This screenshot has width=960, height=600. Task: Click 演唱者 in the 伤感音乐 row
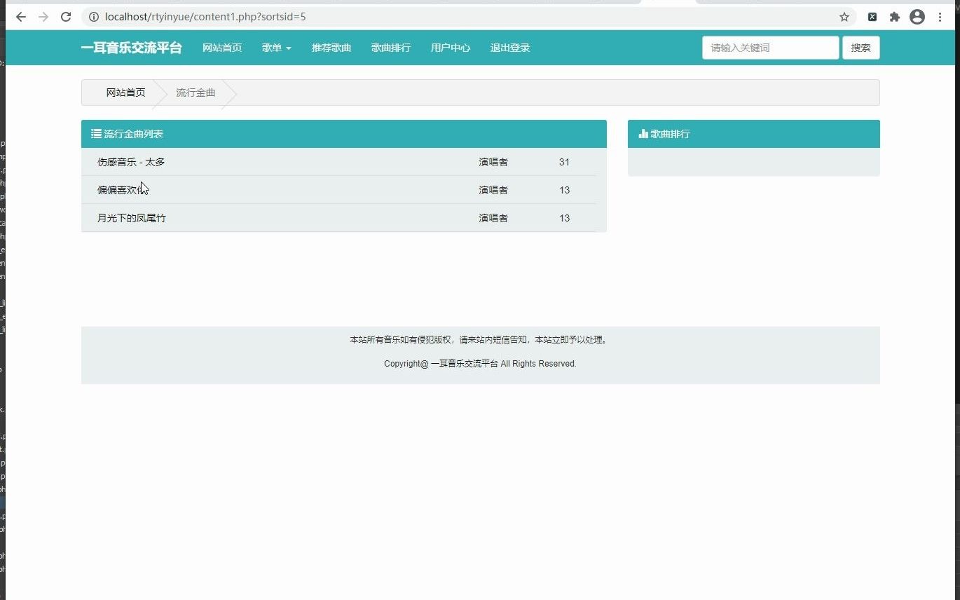pyautogui.click(x=493, y=162)
